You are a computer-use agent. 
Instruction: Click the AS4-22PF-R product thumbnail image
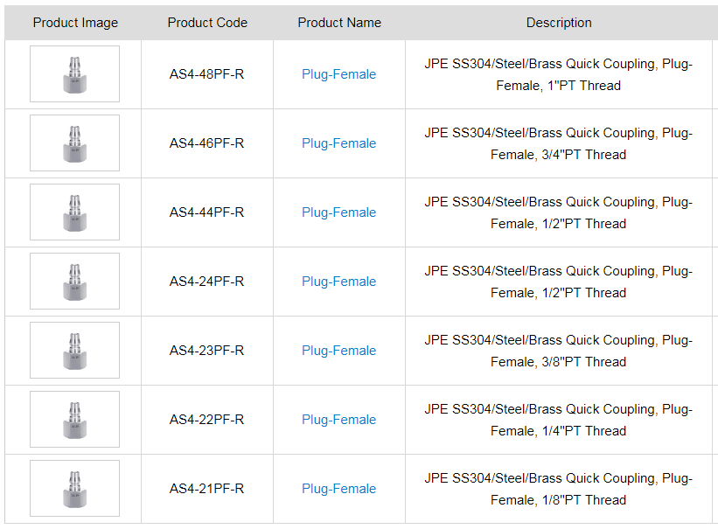point(74,420)
